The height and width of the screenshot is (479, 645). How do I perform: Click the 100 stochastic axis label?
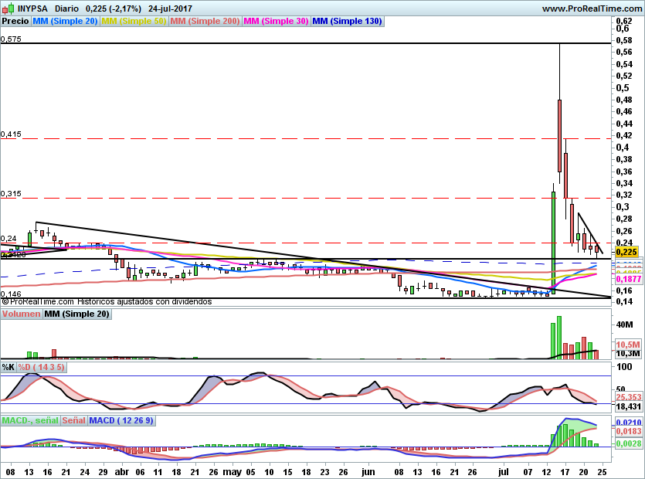click(x=624, y=367)
